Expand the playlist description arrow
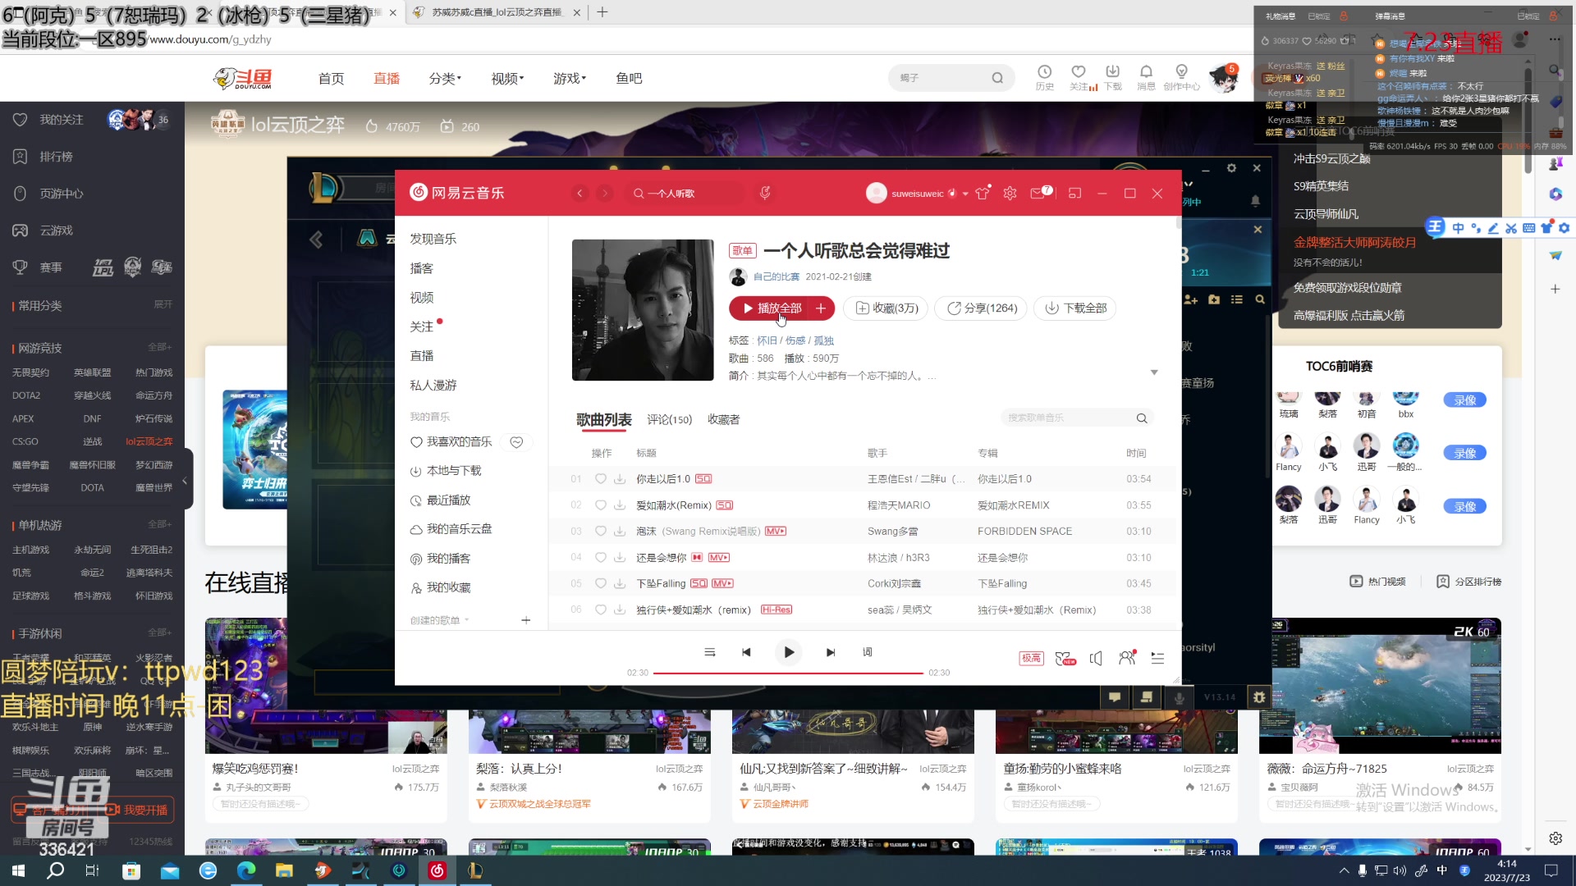The width and height of the screenshot is (1576, 886). click(x=1154, y=373)
